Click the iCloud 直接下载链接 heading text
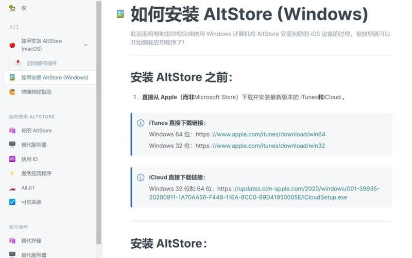This screenshot has height=258, width=412. point(177,178)
